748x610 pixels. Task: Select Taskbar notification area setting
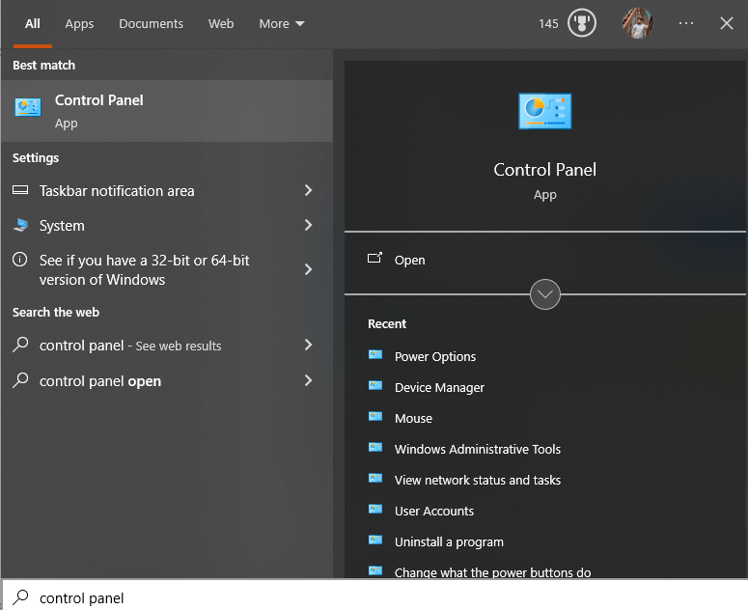coord(166,191)
